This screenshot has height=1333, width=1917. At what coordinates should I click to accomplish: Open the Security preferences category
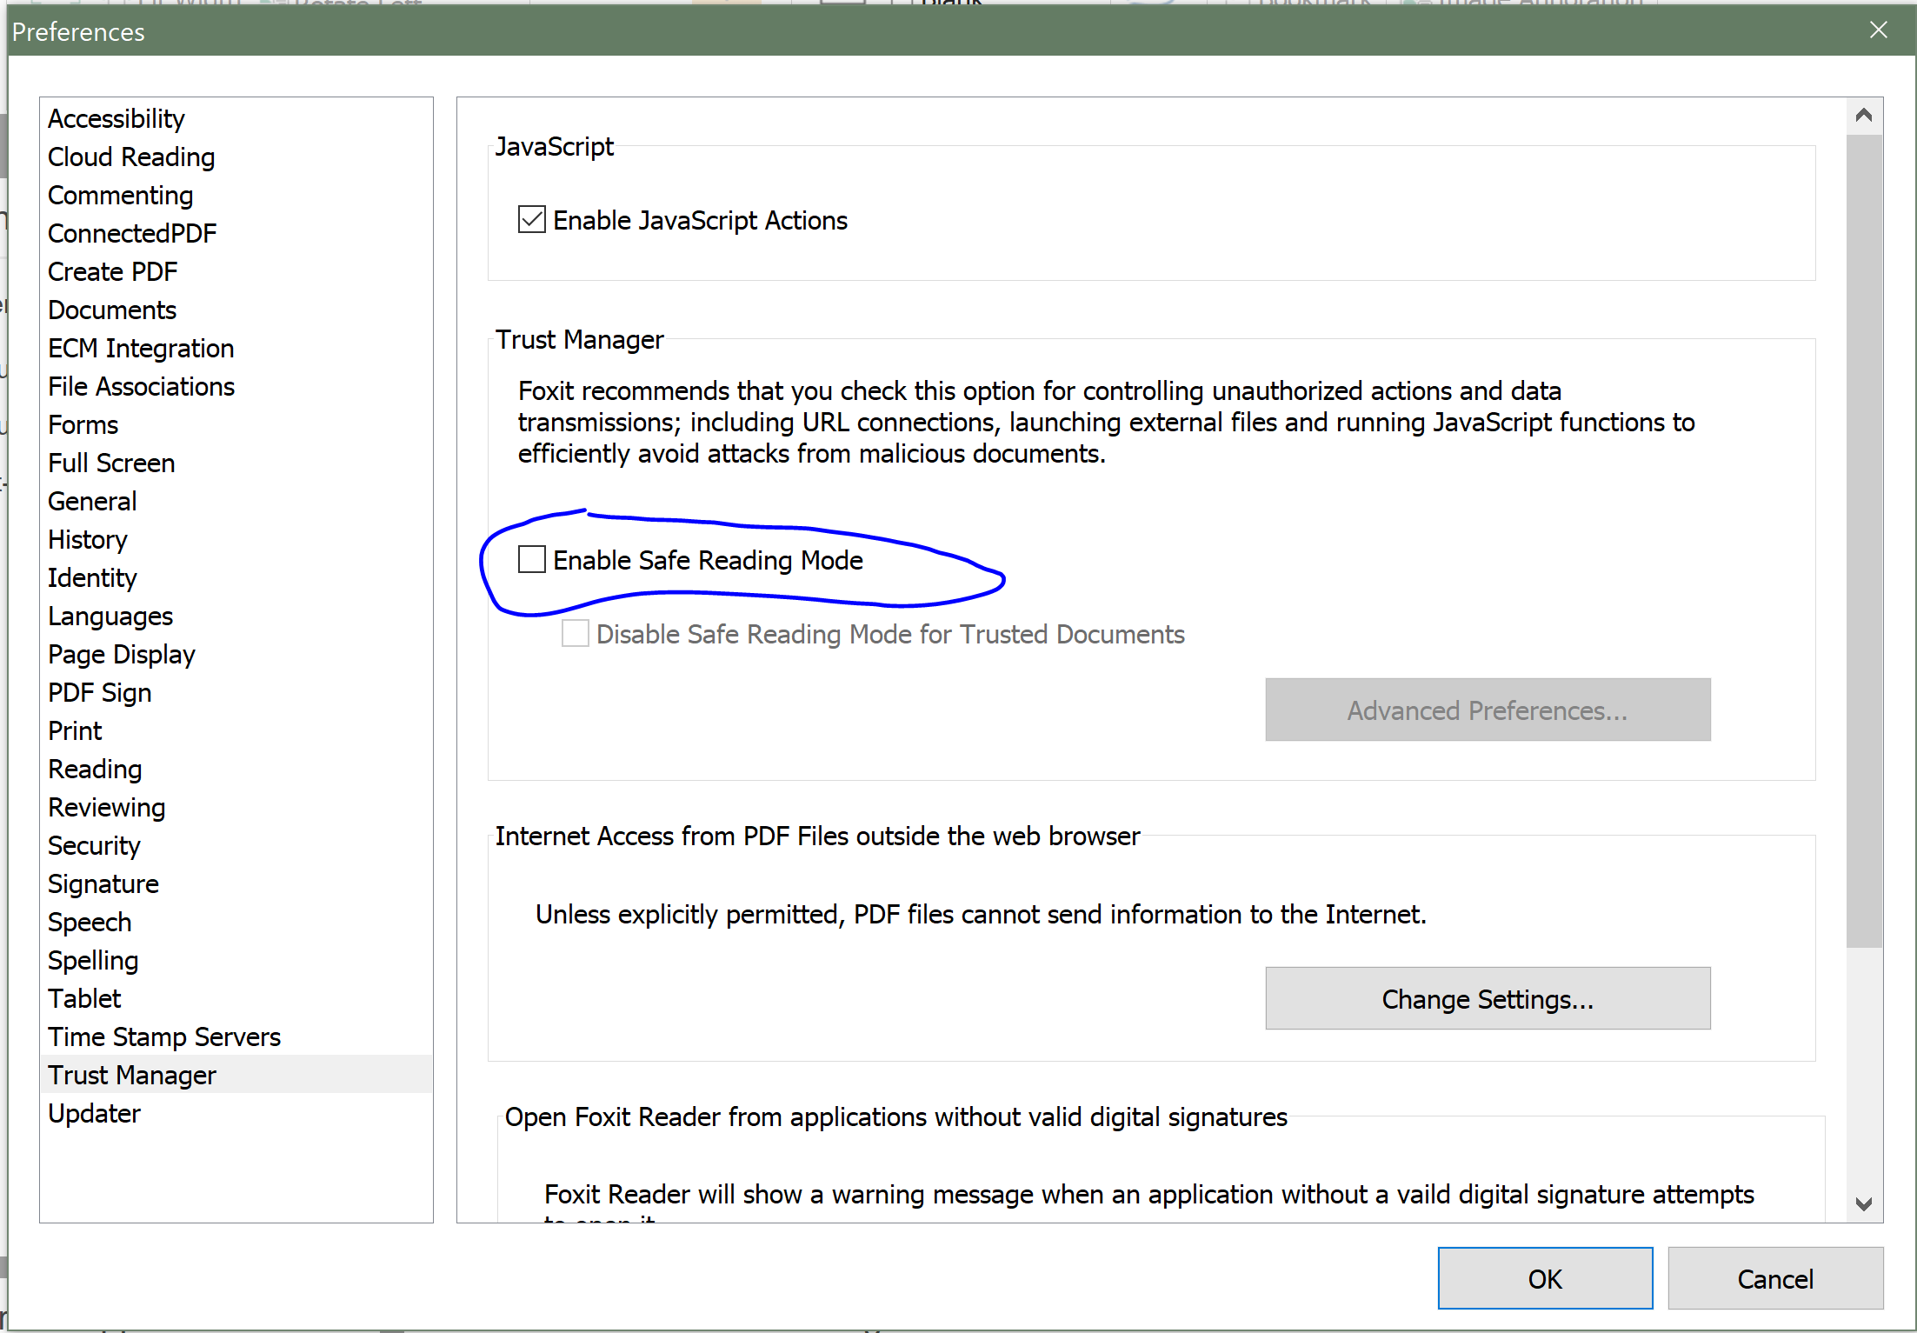[x=94, y=845]
